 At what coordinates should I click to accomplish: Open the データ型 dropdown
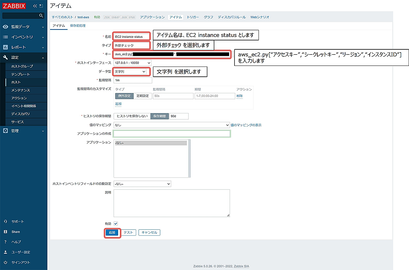click(x=130, y=72)
